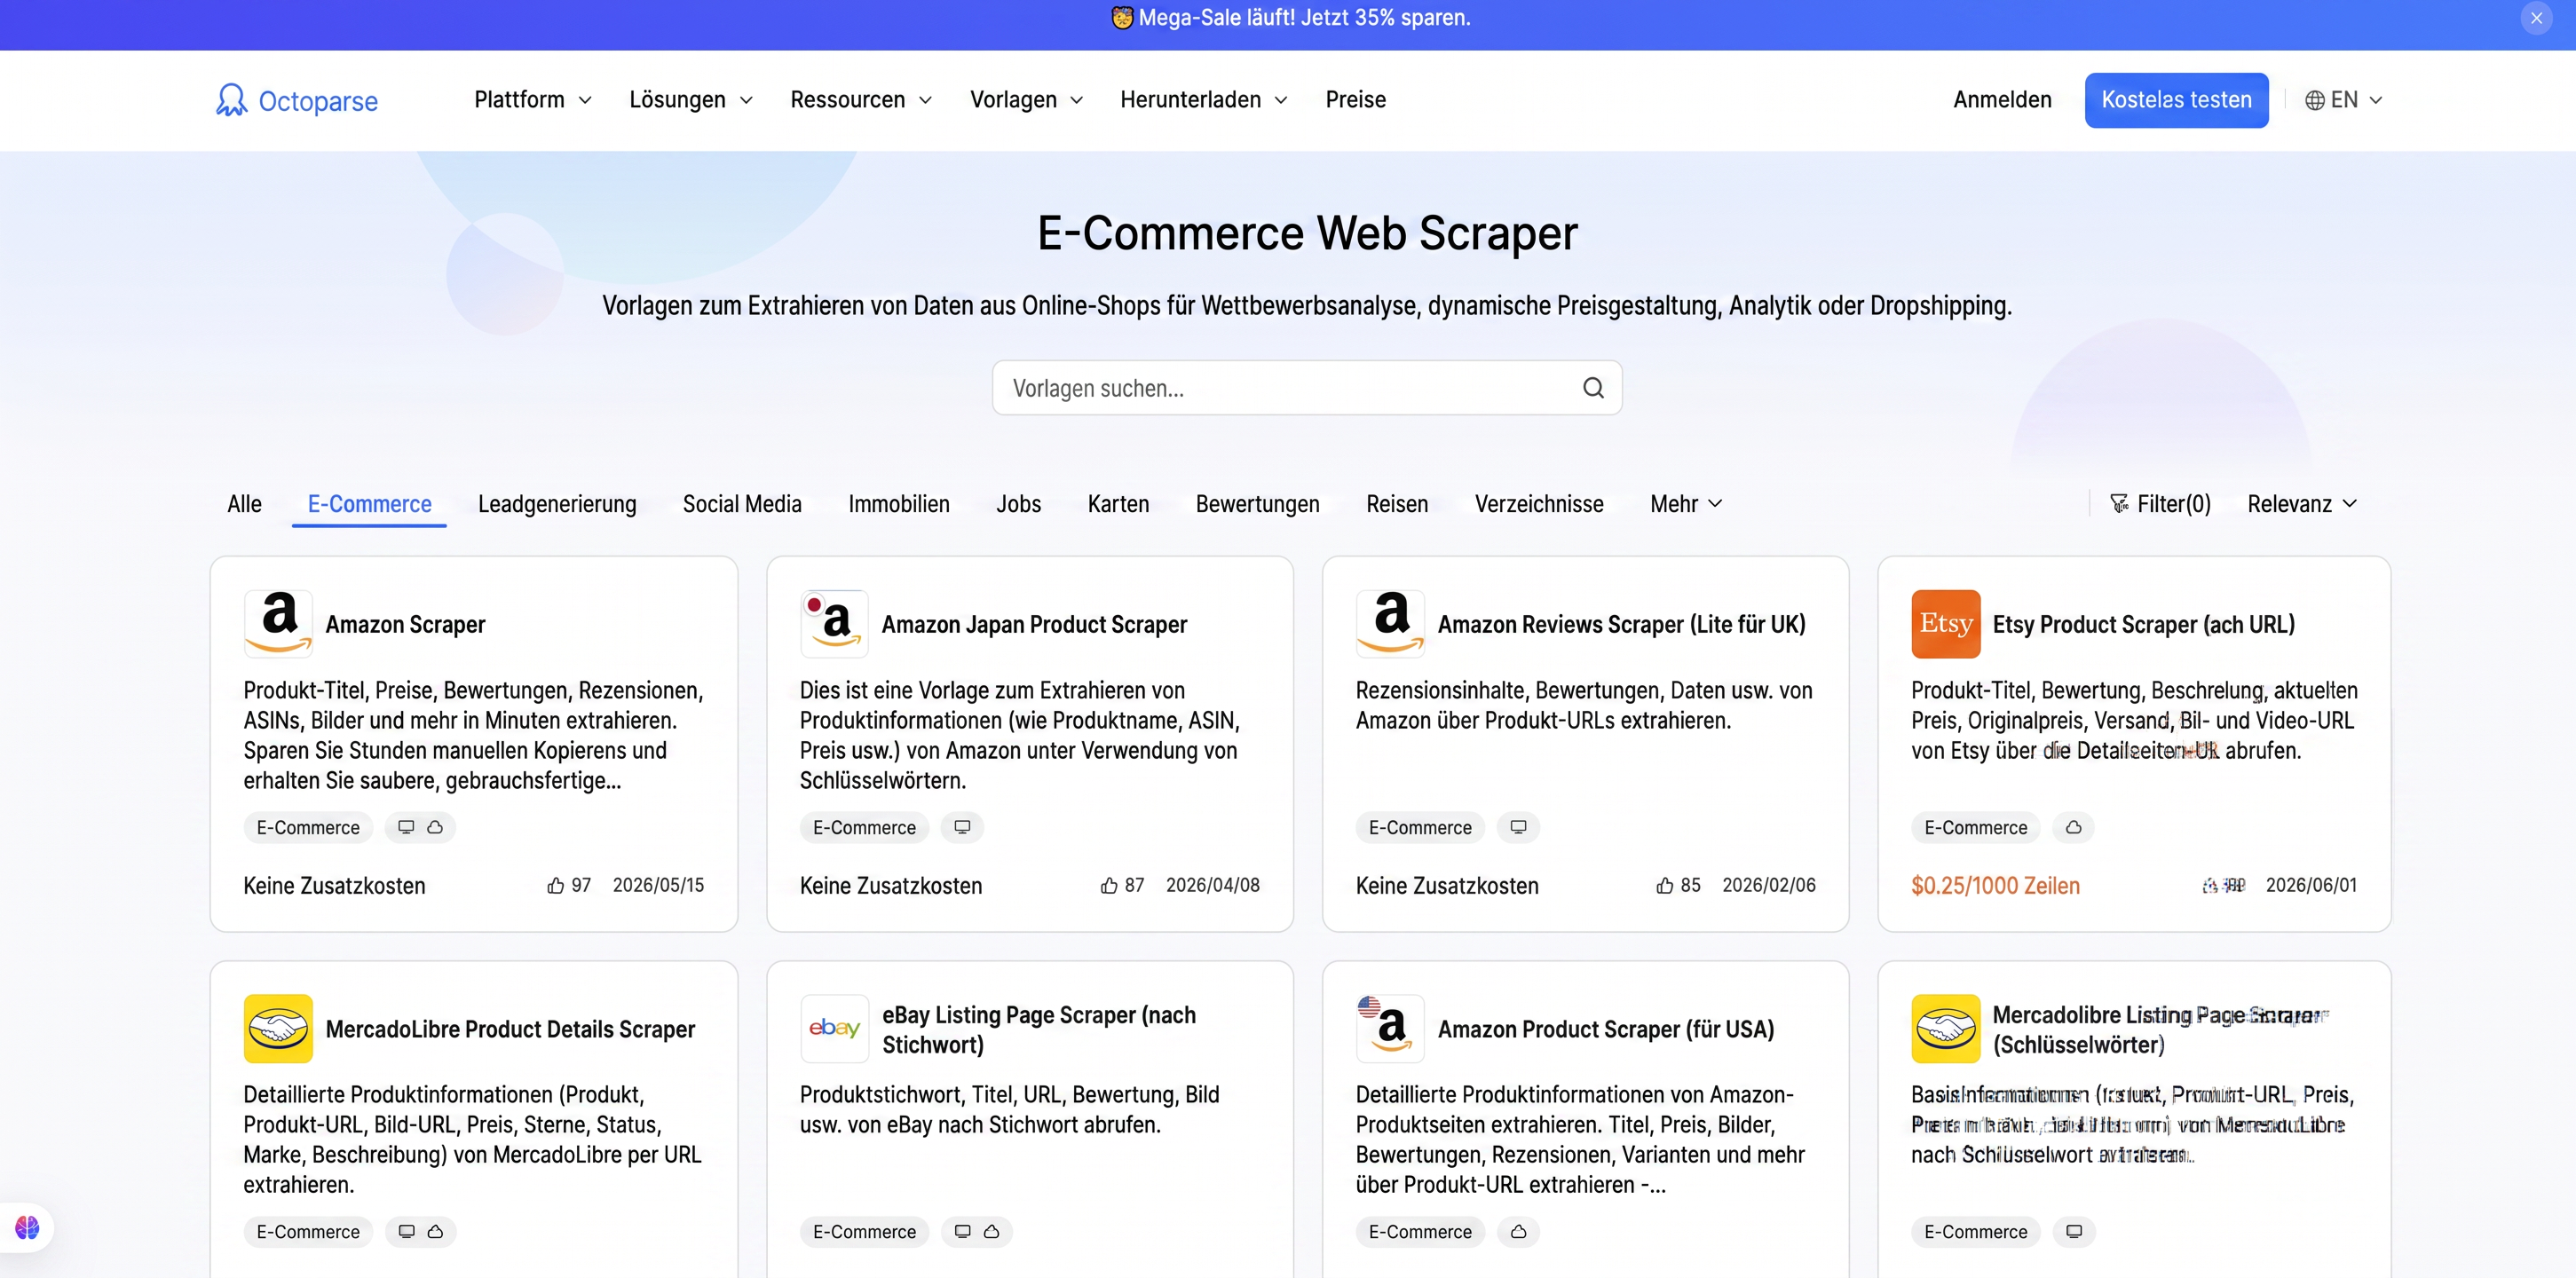Switch to the Bewertungen tab

click(1257, 504)
